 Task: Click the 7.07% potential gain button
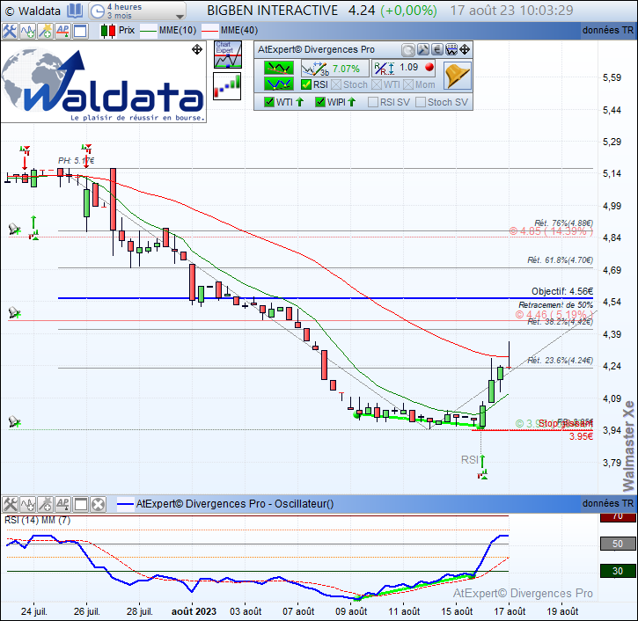point(335,69)
